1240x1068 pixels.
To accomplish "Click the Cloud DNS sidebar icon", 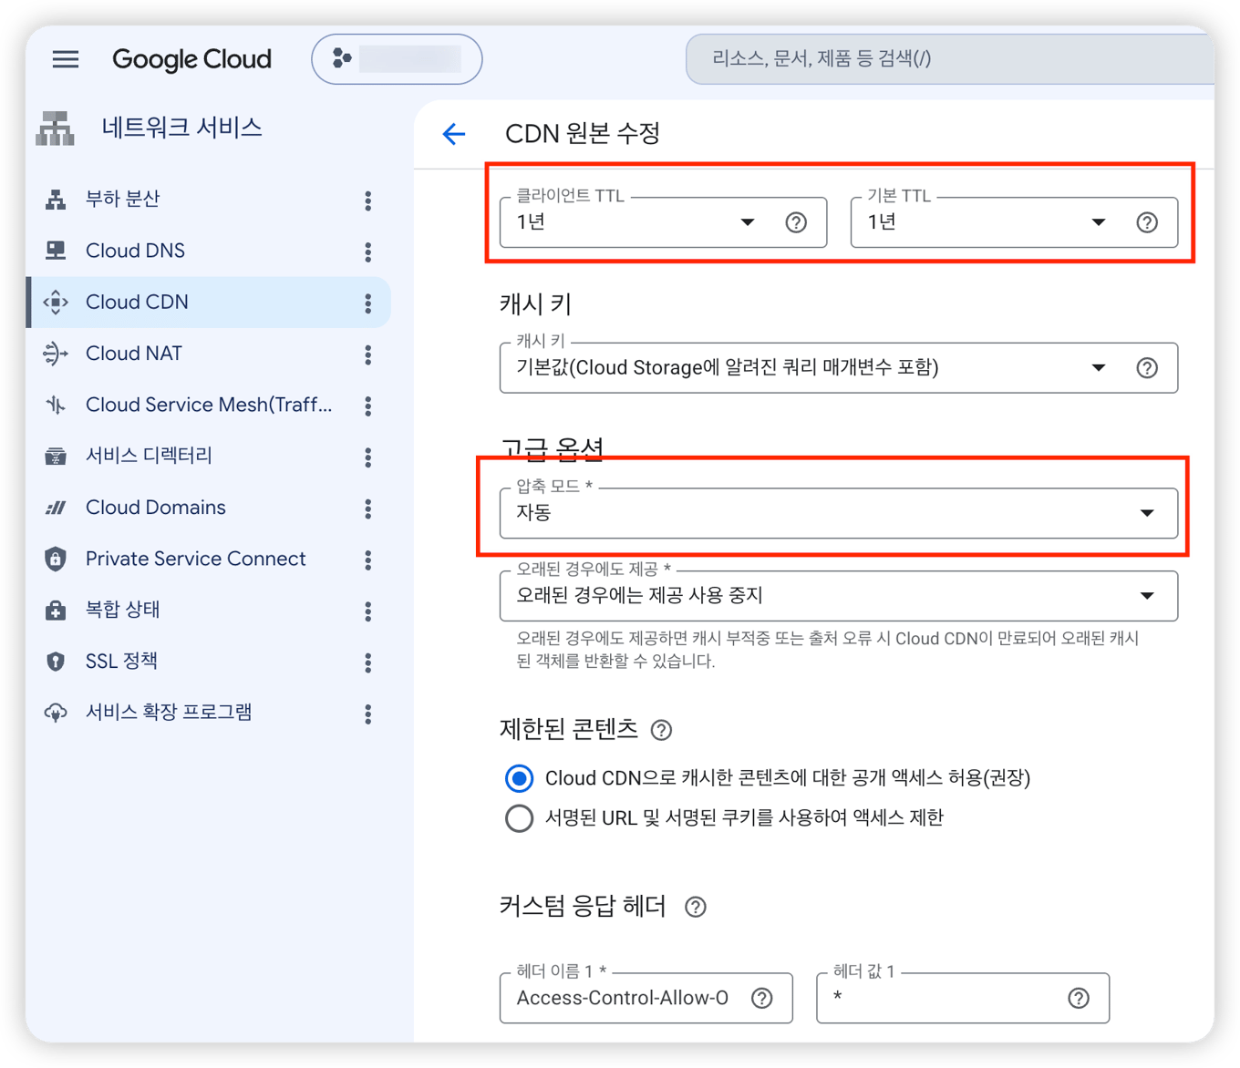I will 56,251.
